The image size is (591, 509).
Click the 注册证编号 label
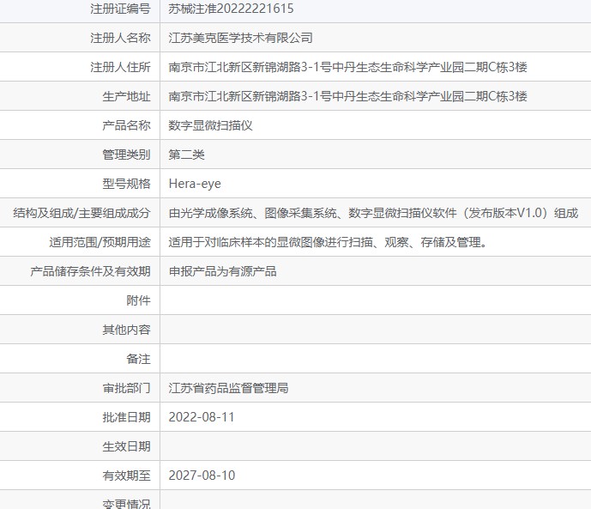pyautogui.click(x=120, y=9)
